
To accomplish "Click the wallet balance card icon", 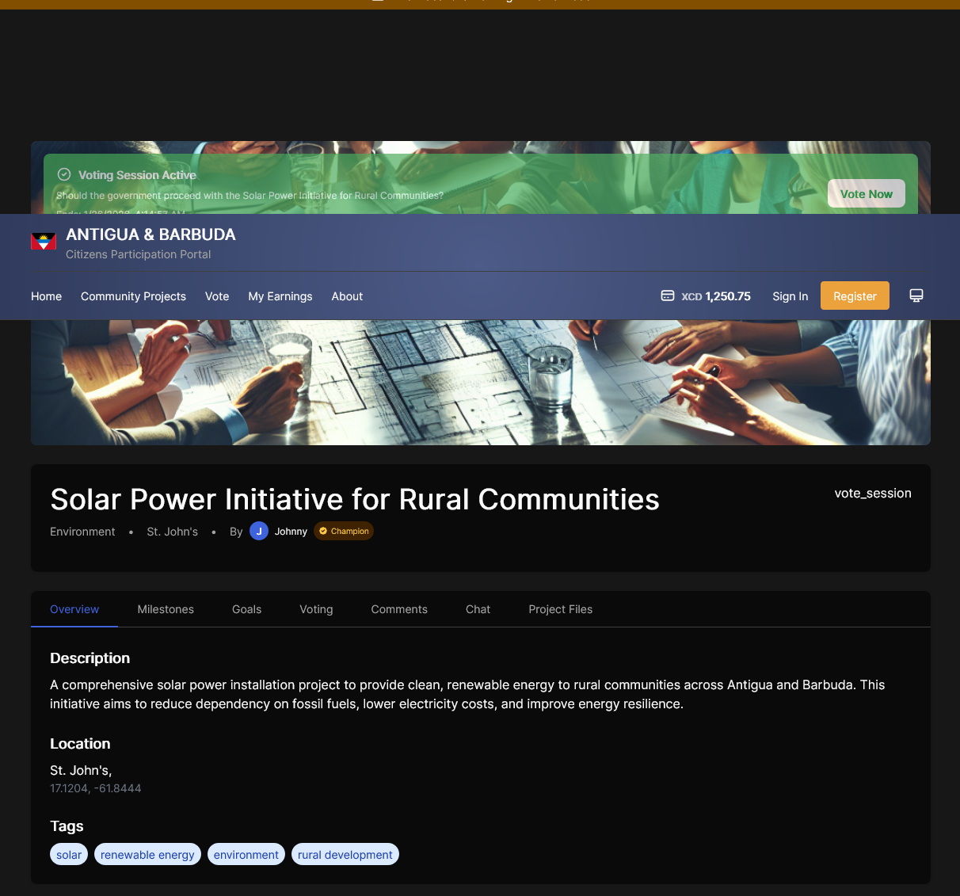I will coord(668,295).
